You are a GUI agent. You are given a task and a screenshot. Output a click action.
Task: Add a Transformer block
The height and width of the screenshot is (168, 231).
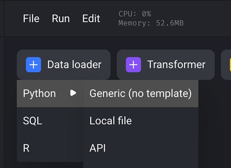pyautogui.click(x=166, y=65)
